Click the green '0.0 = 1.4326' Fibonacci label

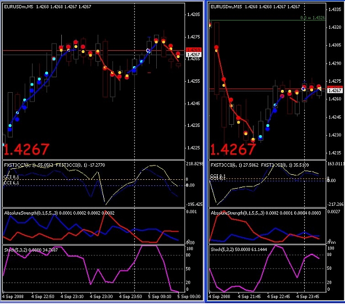(x=312, y=18)
